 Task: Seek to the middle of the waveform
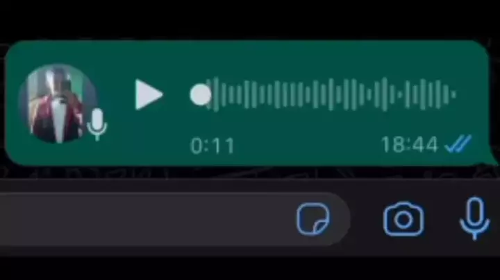tap(332, 94)
